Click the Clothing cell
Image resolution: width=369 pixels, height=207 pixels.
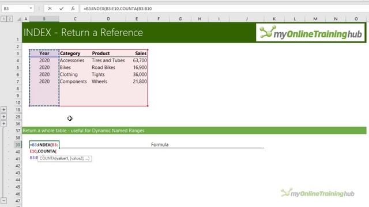point(75,74)
